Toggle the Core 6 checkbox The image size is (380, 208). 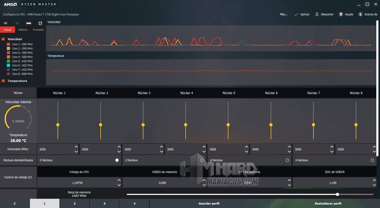[8, 65]
